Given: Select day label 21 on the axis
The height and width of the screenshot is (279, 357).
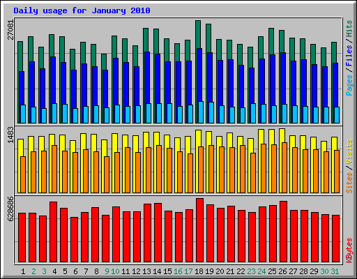Looking at the screenshot, I should (230, 271).
